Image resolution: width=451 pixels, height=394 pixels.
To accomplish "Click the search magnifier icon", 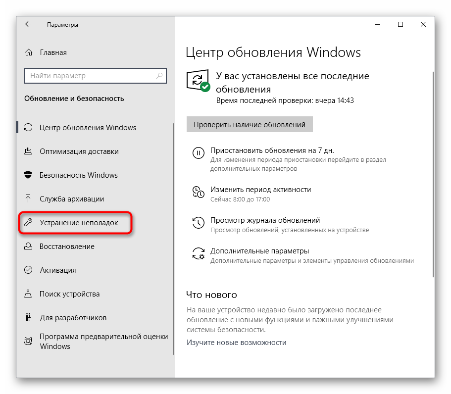I will (159, 76).
